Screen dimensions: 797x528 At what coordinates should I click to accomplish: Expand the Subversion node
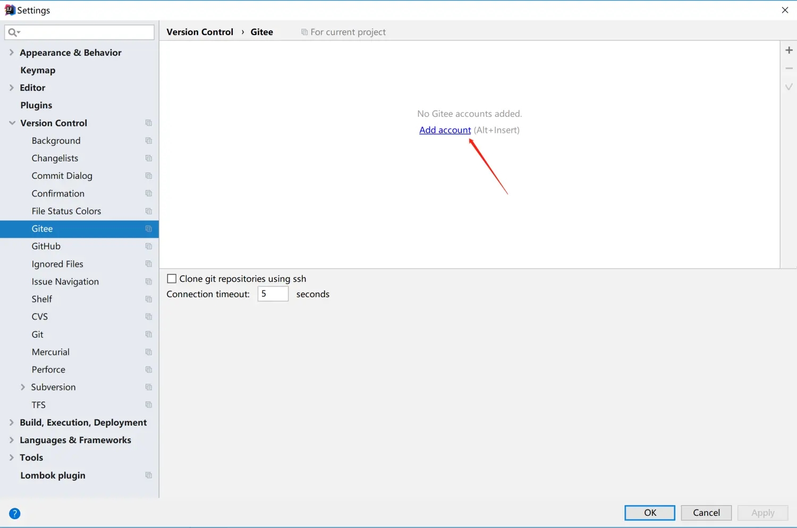tap(22, 387)
